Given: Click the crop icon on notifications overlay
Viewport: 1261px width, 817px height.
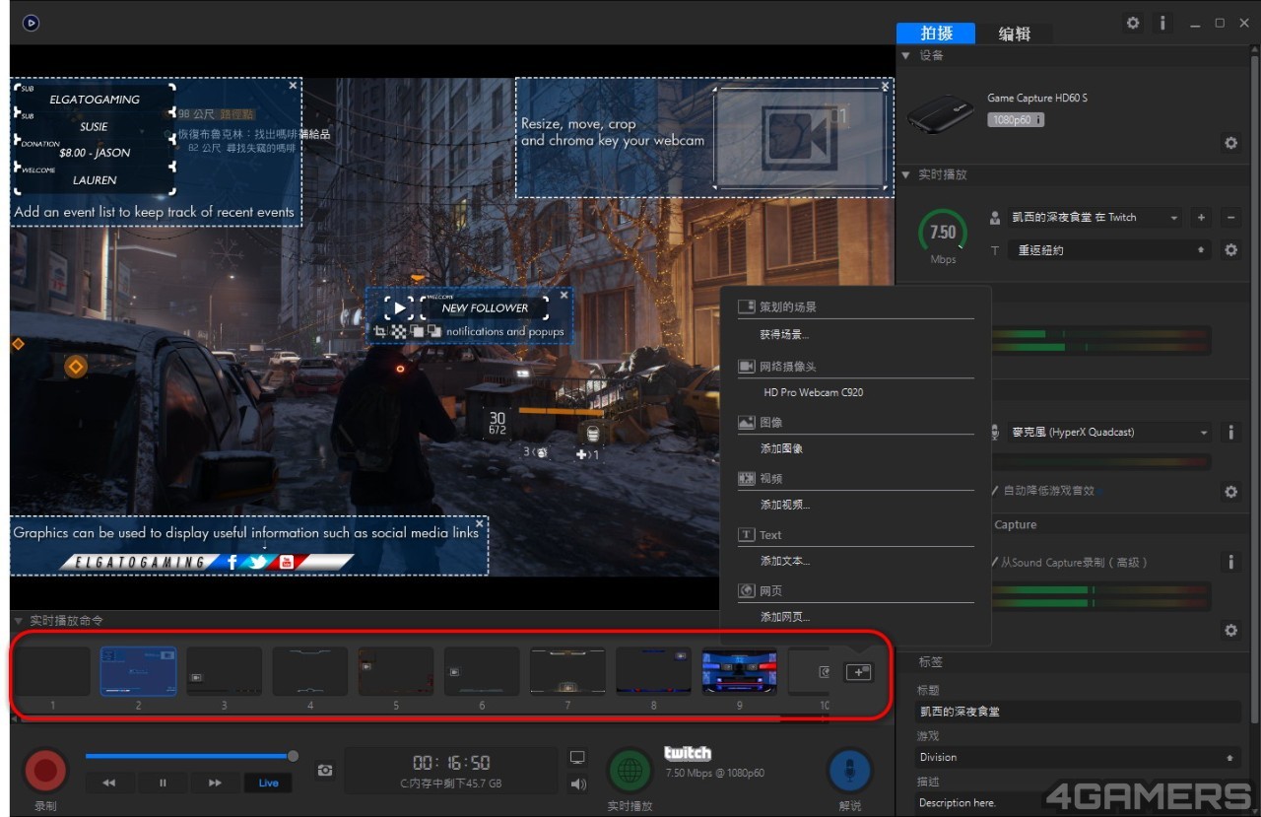Looking at the screenshot, I should tap(379, 332).
